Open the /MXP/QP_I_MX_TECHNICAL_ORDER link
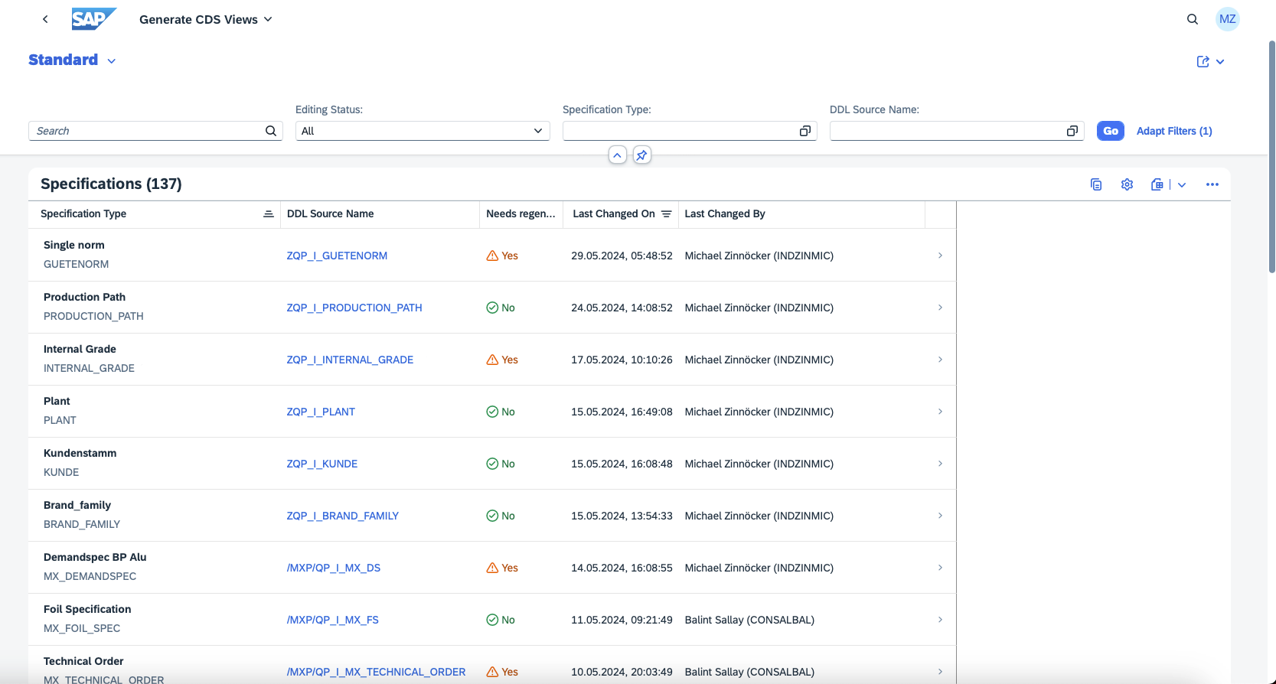1276x684 pixels. tap(376, 672)
